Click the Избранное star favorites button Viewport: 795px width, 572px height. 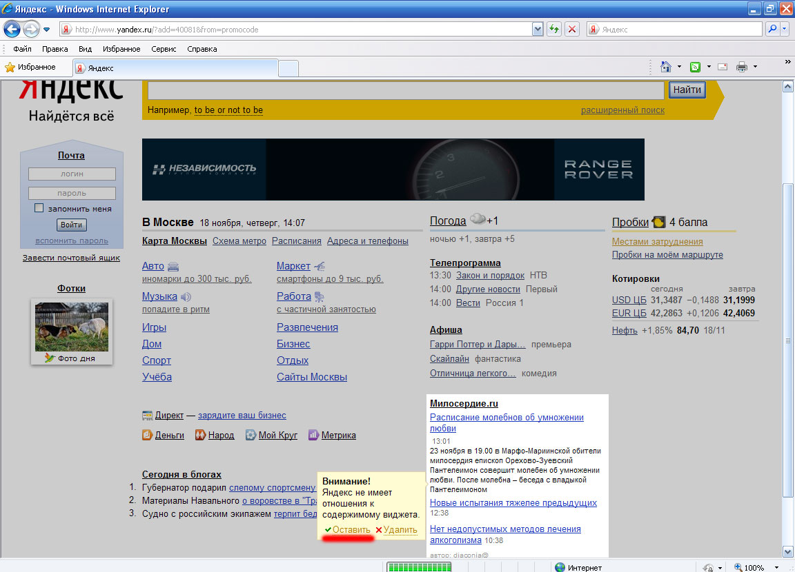(30, 67)
